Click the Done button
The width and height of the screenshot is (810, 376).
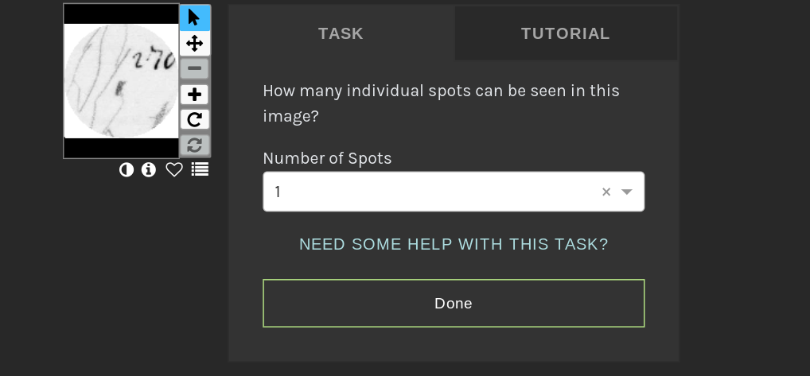click(x=454, y=304)
